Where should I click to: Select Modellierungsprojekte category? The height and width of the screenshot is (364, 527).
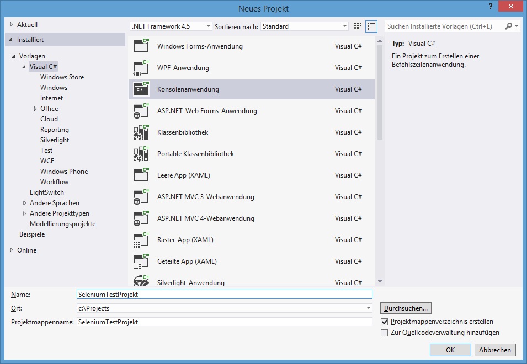[62, 224]
